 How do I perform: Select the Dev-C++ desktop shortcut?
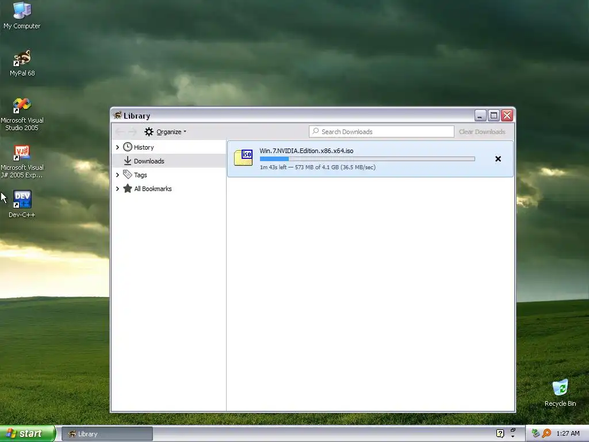pyautogui.click(x=22, y=204)
